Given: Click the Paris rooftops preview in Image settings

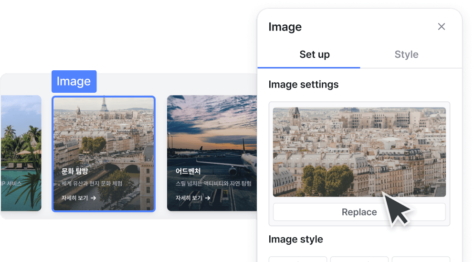Looking at the screenshot, I should pos(359,152).
